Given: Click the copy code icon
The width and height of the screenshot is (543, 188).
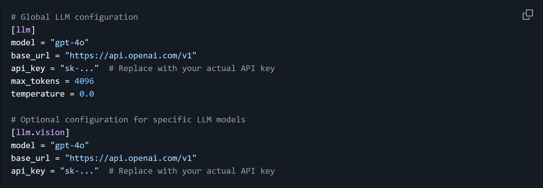Looking at the screenshot, I should [x=528, y=15].
